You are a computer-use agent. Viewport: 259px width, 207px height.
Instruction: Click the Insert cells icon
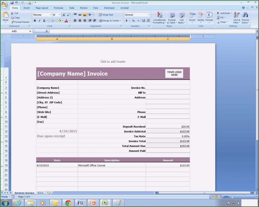(192, 17)
